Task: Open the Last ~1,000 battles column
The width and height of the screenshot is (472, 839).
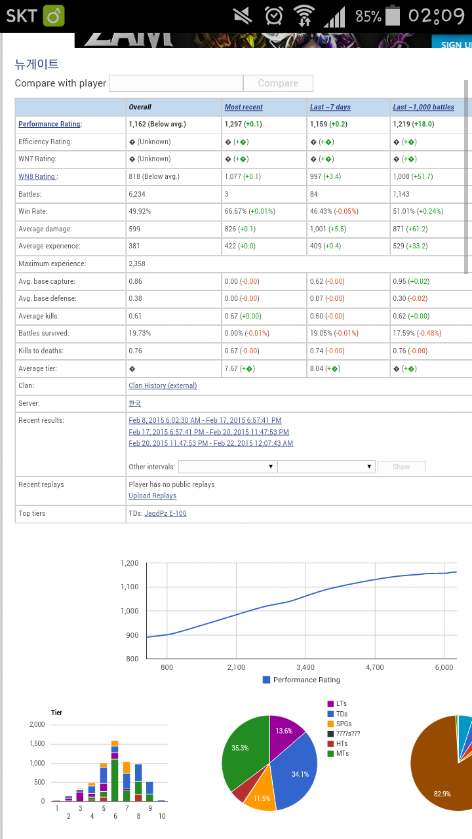Action: pos(423,107)
